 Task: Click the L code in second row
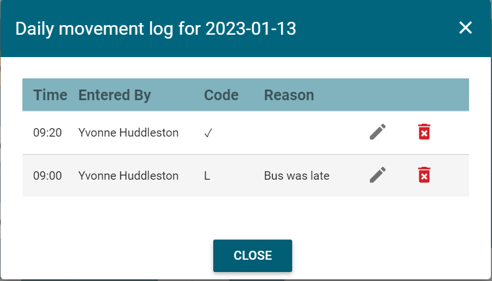tap(207, 176)
